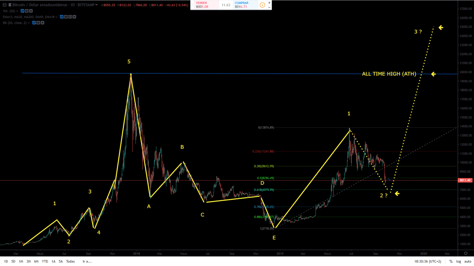Select the wave label 'A'
The image size is (474, 266).
tap(149, 206)
